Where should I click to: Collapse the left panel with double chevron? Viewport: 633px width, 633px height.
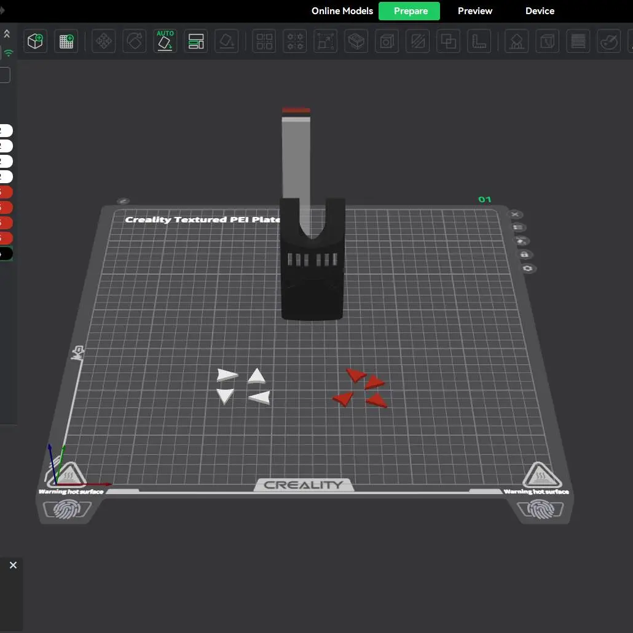tap(7, 33)
